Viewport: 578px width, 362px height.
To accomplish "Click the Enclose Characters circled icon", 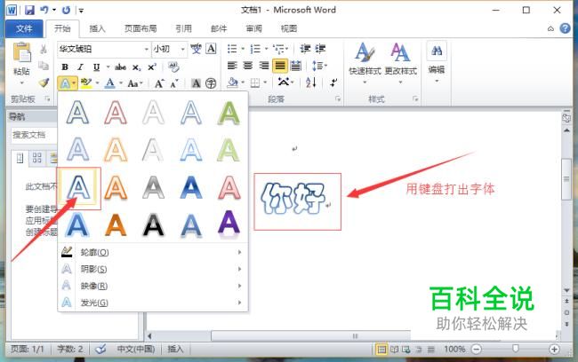I will (x=211, y=83).
